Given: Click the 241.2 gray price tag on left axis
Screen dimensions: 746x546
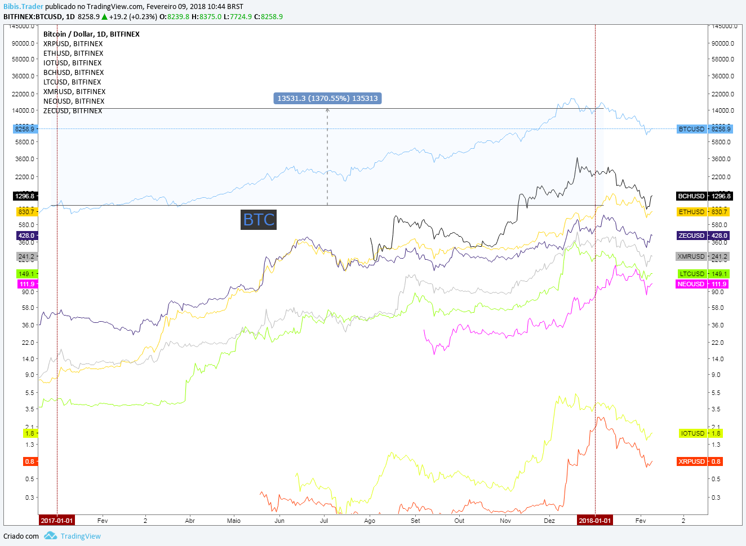Looking at the screenshot, I should click(x=26, y=256).
